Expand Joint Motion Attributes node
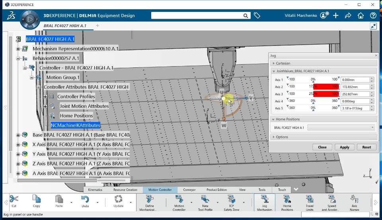 [45, 106]
